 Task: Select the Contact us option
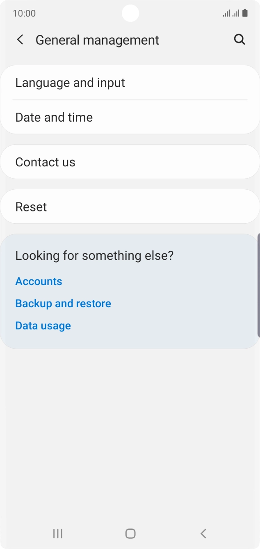(x=46, y=162)
